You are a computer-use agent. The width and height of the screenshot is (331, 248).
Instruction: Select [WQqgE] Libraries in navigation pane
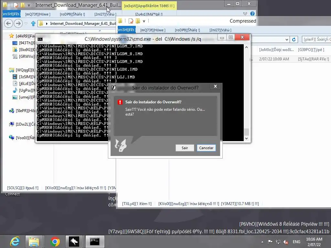click(22, 70)
